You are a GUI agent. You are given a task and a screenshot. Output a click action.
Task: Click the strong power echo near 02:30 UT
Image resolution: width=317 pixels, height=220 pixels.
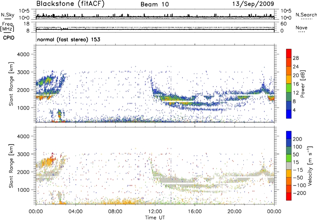pyautogui.click(x=59, y=115)
